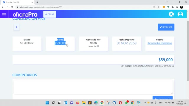The height and width of the screenshot is (106, 189).
Task: Open the user profile avatar icon
Action: 180,14
